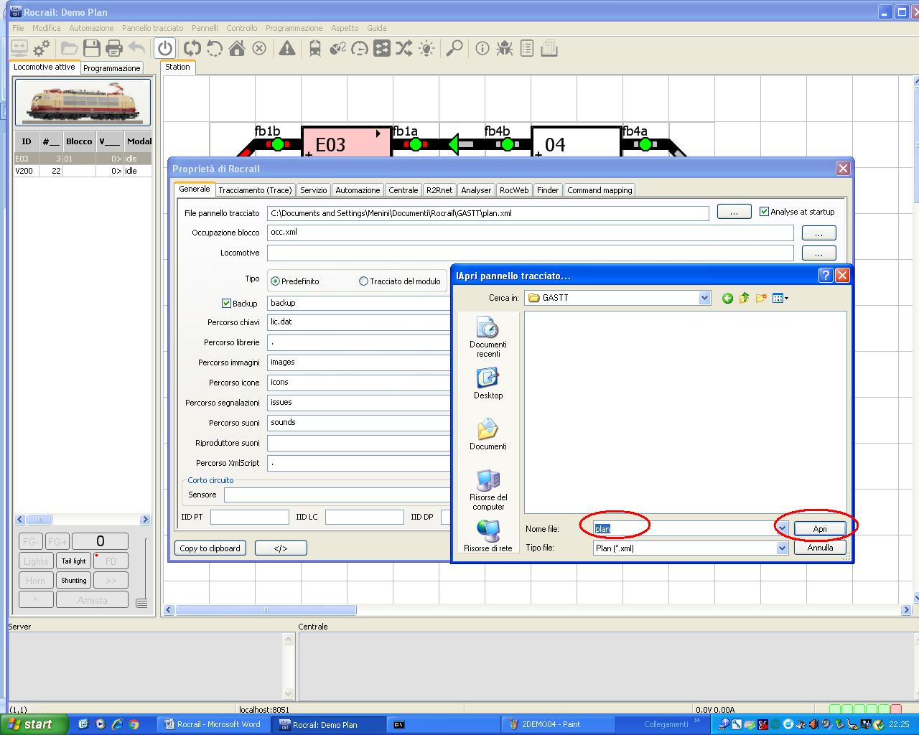Create new folder in file dialog
Screen dimensions: 919x735
click(761, 298)
